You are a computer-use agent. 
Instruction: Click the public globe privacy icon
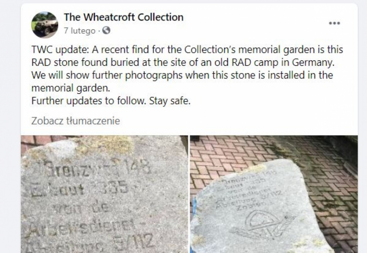click(106, 31)
